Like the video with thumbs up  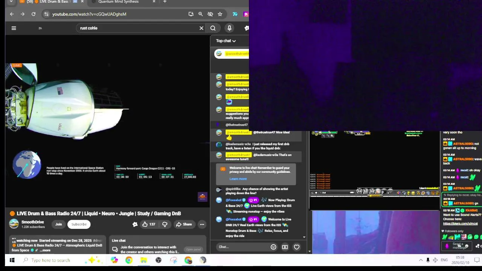(149, 224)
